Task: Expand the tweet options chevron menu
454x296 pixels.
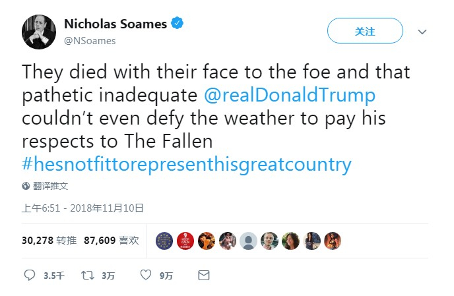Action: [422, 32]
